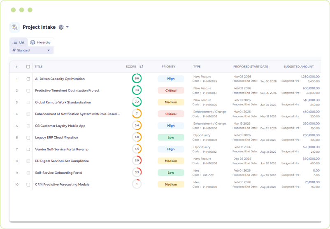Click code P-INT0025

click(210, 81)
